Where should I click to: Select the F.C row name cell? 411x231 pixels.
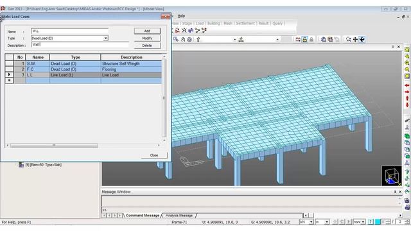(38, 69)
